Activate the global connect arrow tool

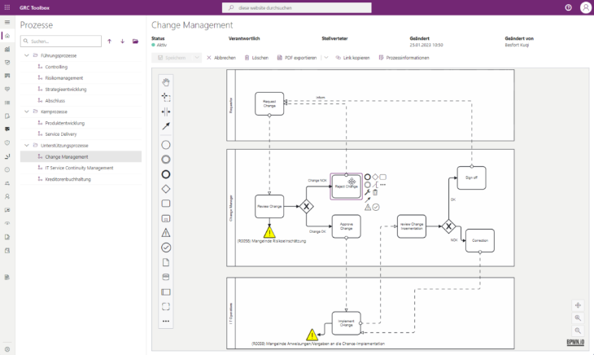click(166, 126)
